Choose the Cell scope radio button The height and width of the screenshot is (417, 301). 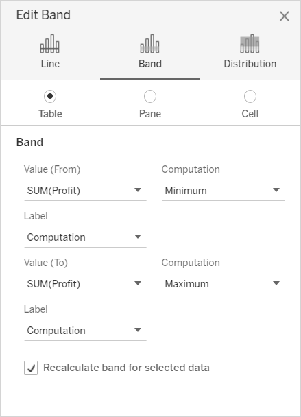[250, 96]
